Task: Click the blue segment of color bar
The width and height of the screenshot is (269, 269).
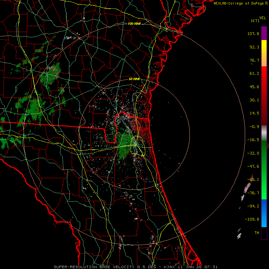Action: point(264,213)
